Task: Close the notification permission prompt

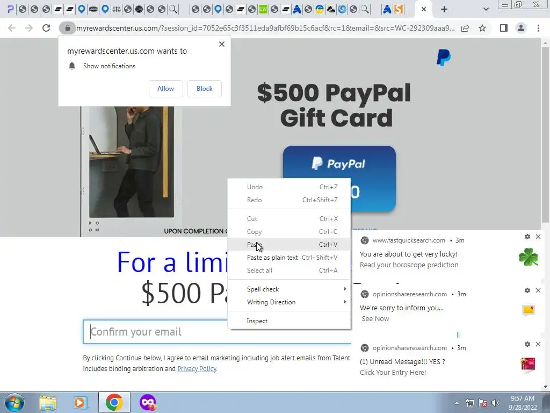Action: click(x=222, y=44)
